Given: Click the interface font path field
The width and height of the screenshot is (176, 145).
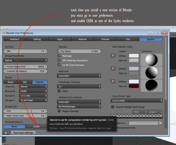Looking at the screenshot, I should click(x=143, y=123).
